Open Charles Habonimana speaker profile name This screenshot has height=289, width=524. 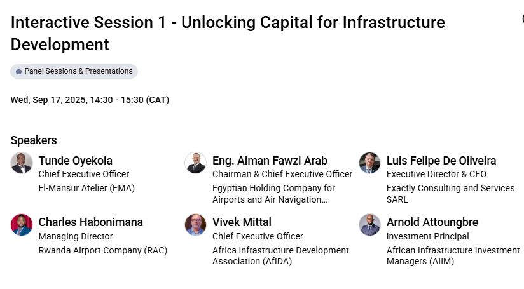[x=90, y=222]
